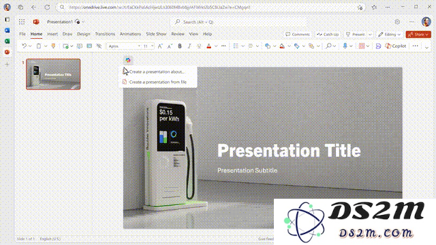Select slide 1 thumbnail

point(53,74)
